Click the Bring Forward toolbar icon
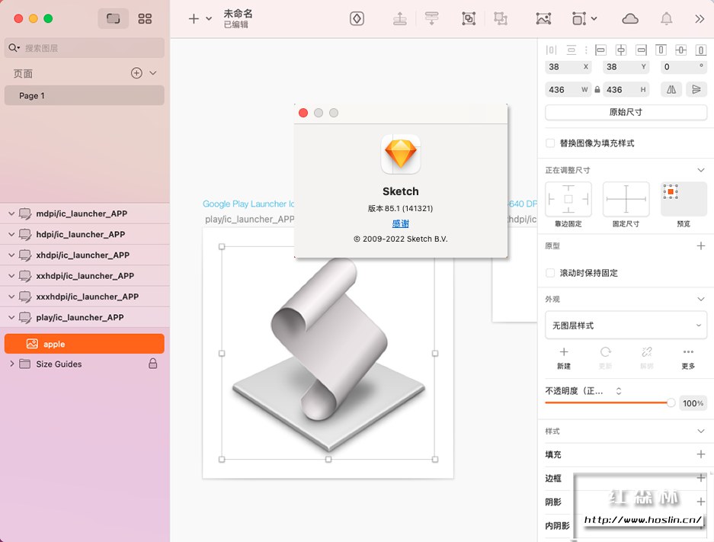Viewport: 714px width, 542px height. point(400,18)
